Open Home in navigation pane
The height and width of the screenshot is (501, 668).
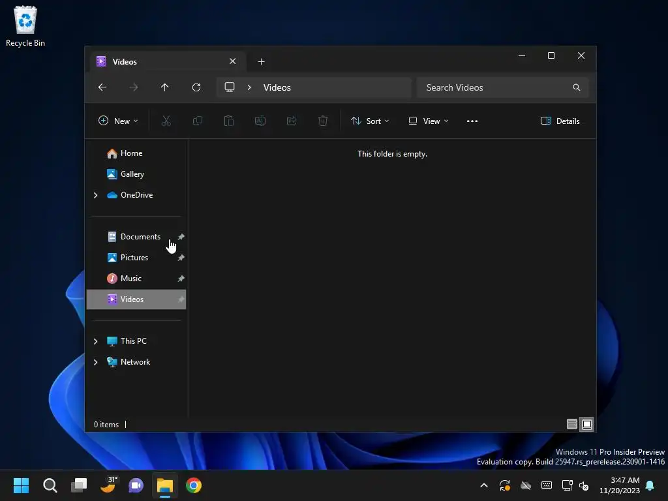point(136,153)
